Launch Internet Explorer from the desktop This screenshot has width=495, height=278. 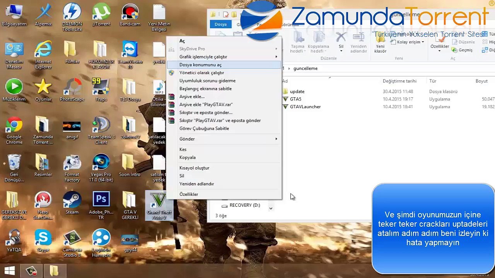[43, 55]
